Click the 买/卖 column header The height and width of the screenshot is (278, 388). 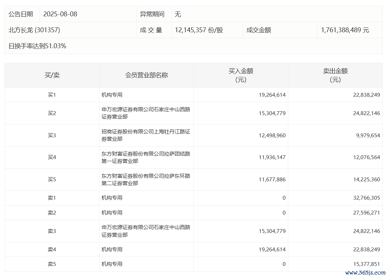click(x=52, y=75)
